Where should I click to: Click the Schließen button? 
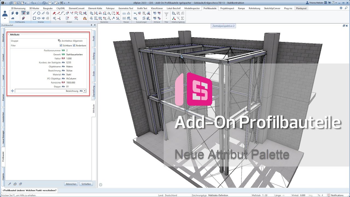tap(86, 184)
